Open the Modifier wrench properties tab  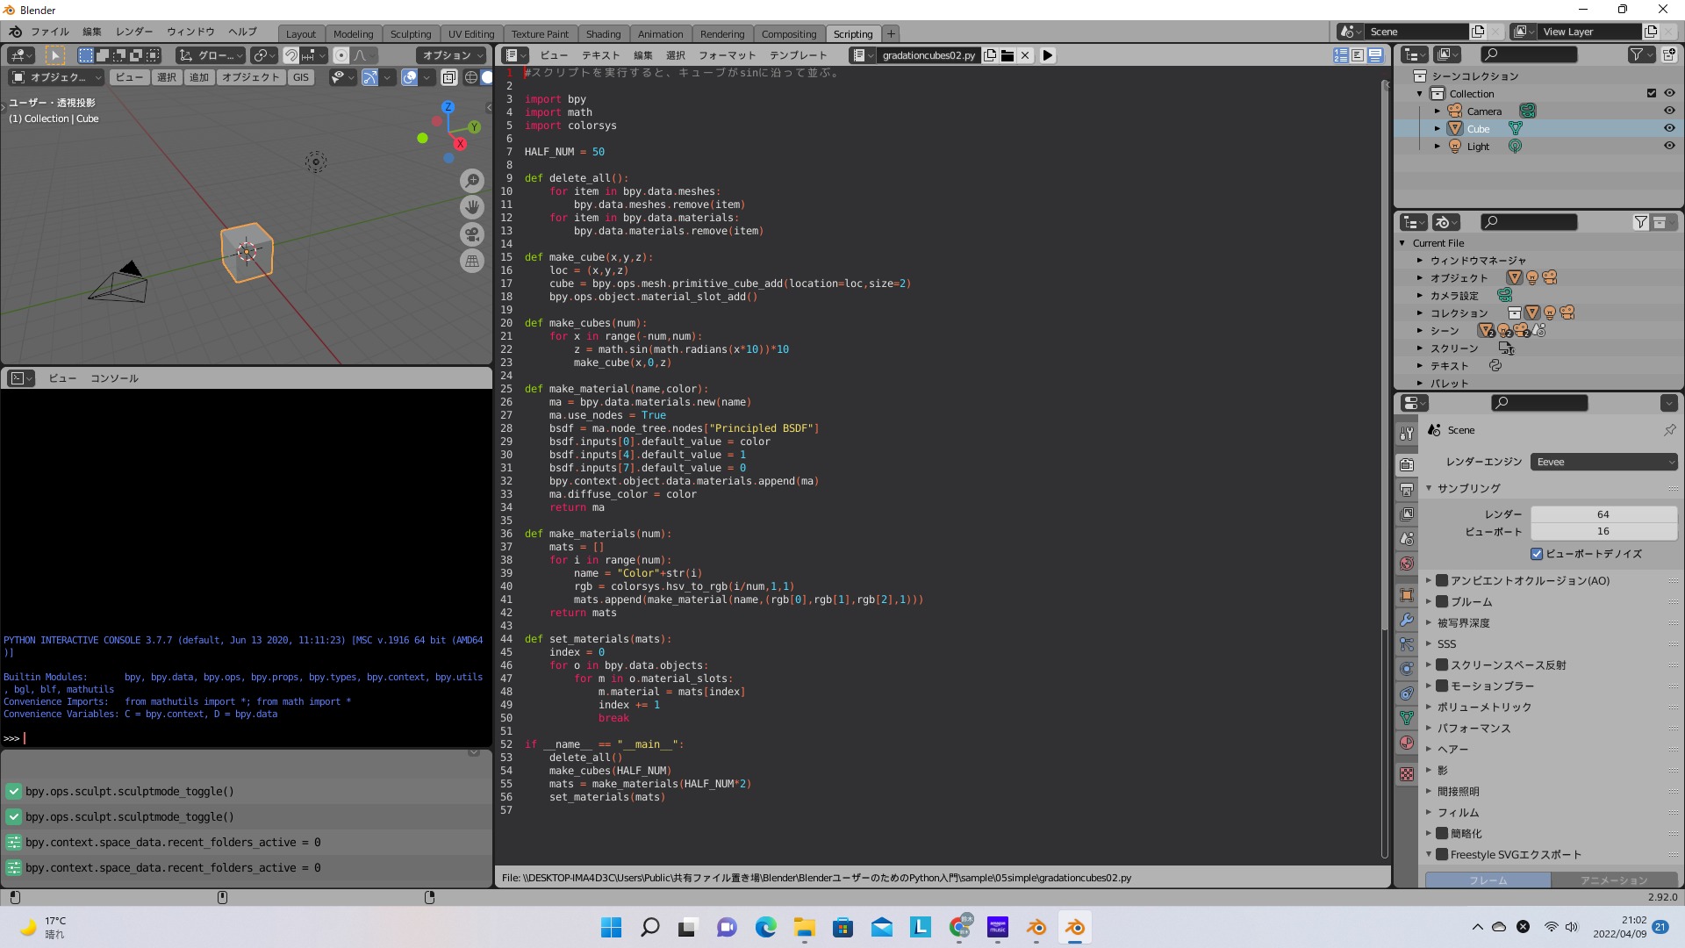pyautogui.click(x=1407, y=620)
